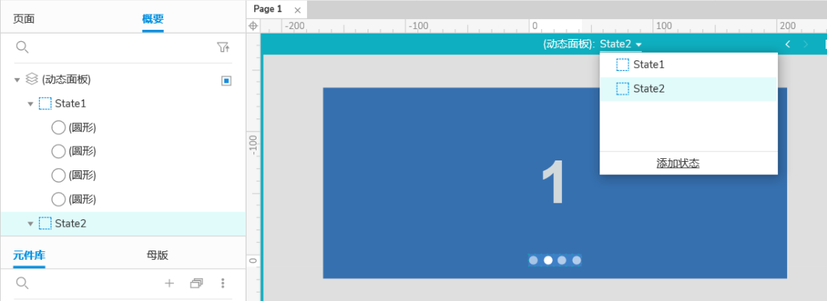Viewport: 827px width, 301px height.
Task: Choose State1 from the state dropdown list
Action: point(688,65)
